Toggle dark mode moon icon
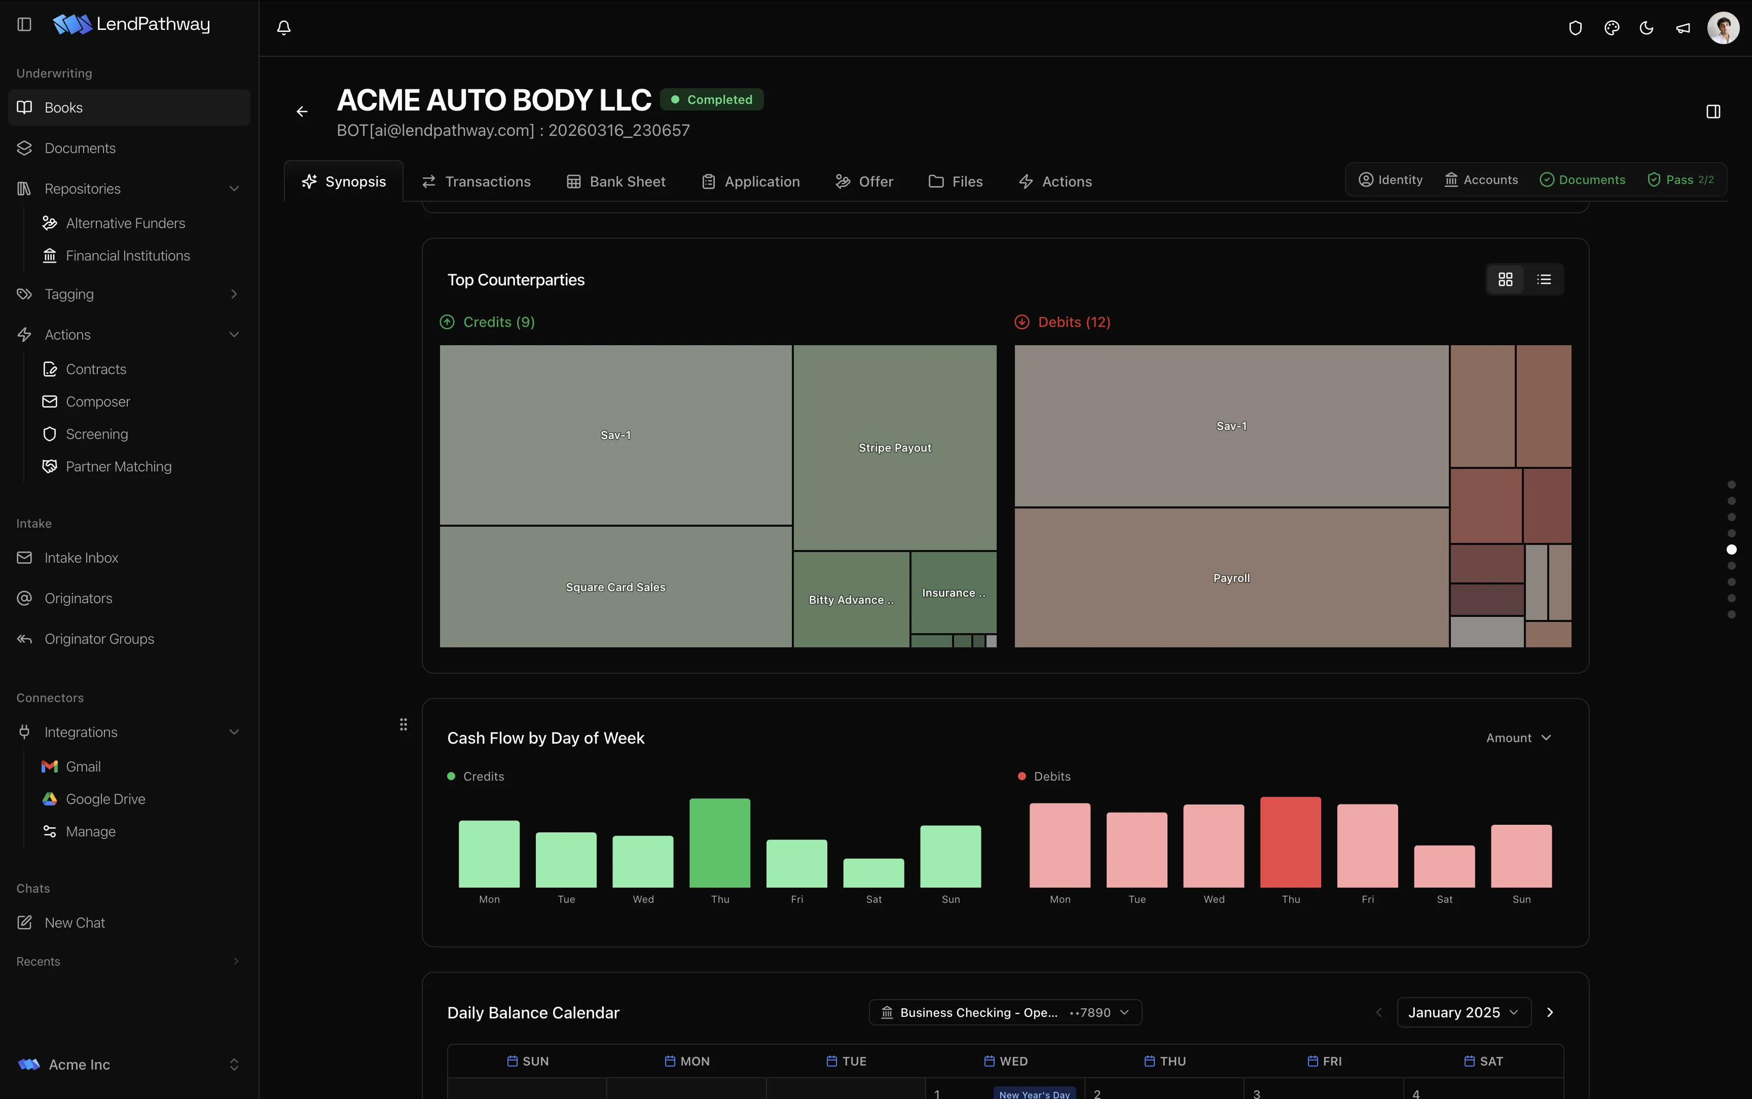Screen dimensions: 1752x1099 click(1647, 27)
